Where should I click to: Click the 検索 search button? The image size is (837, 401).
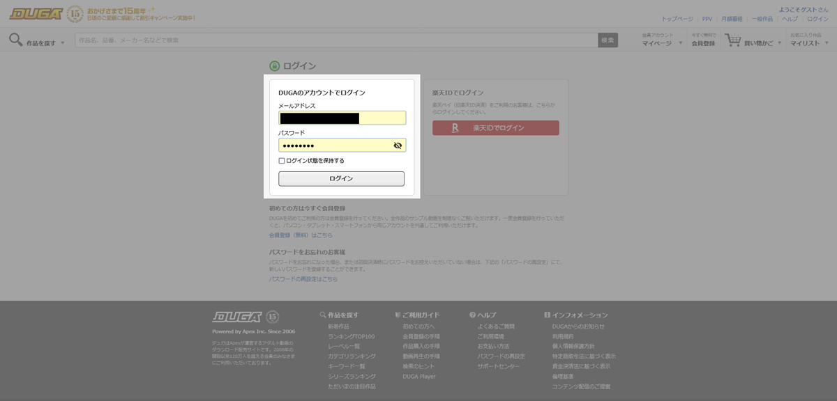(608, 40)
